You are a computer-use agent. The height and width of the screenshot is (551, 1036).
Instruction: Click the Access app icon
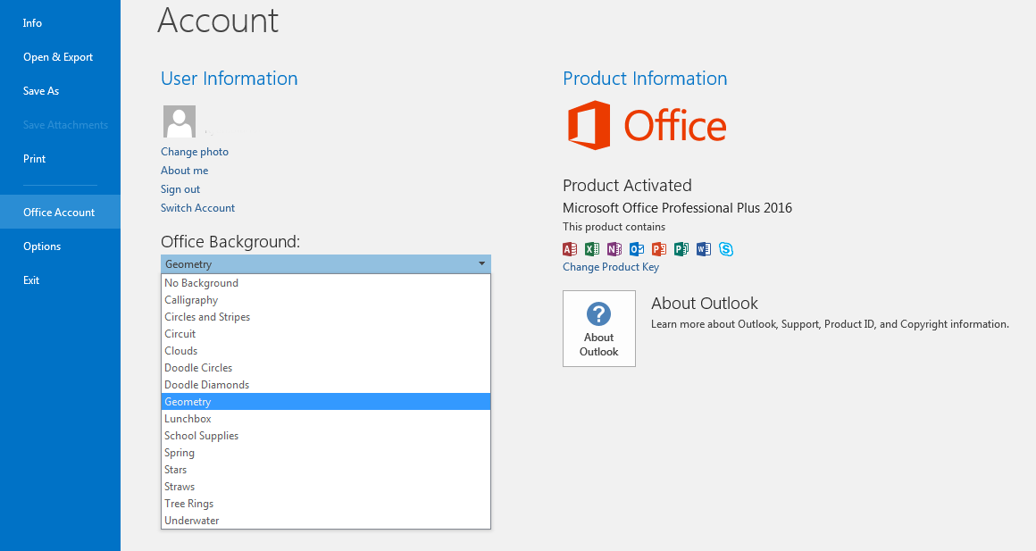[570, 249]
